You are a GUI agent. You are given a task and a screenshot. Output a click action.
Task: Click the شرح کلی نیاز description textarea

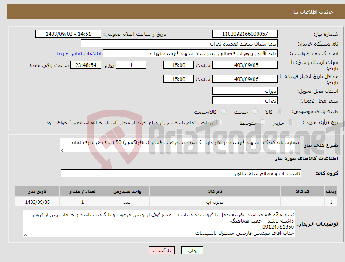[180, 145]
